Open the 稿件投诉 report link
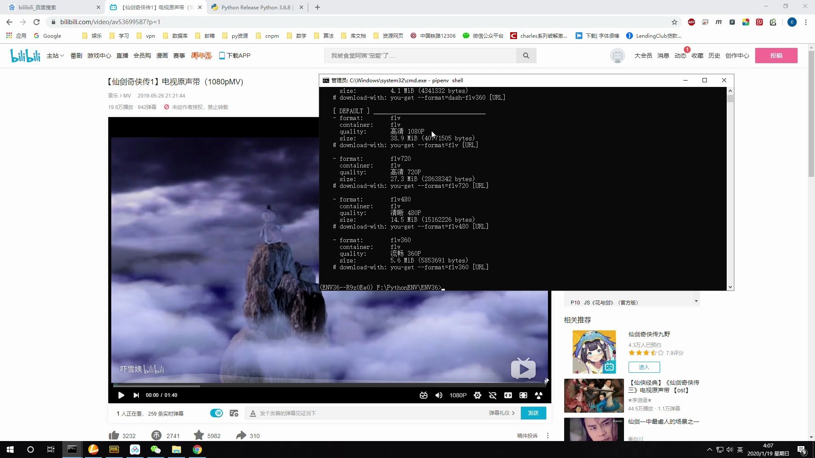Screen dimensions: 815x458 [x=527, y=436]
